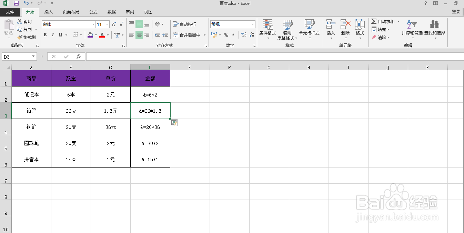Open 排序和筛选 sort and filter
The image size is (464, 233).
tap(412, 30)
